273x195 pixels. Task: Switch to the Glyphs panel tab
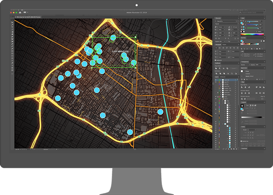(224, 45)
